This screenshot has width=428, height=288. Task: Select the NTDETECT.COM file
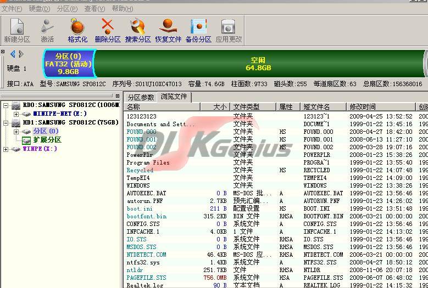146,255
